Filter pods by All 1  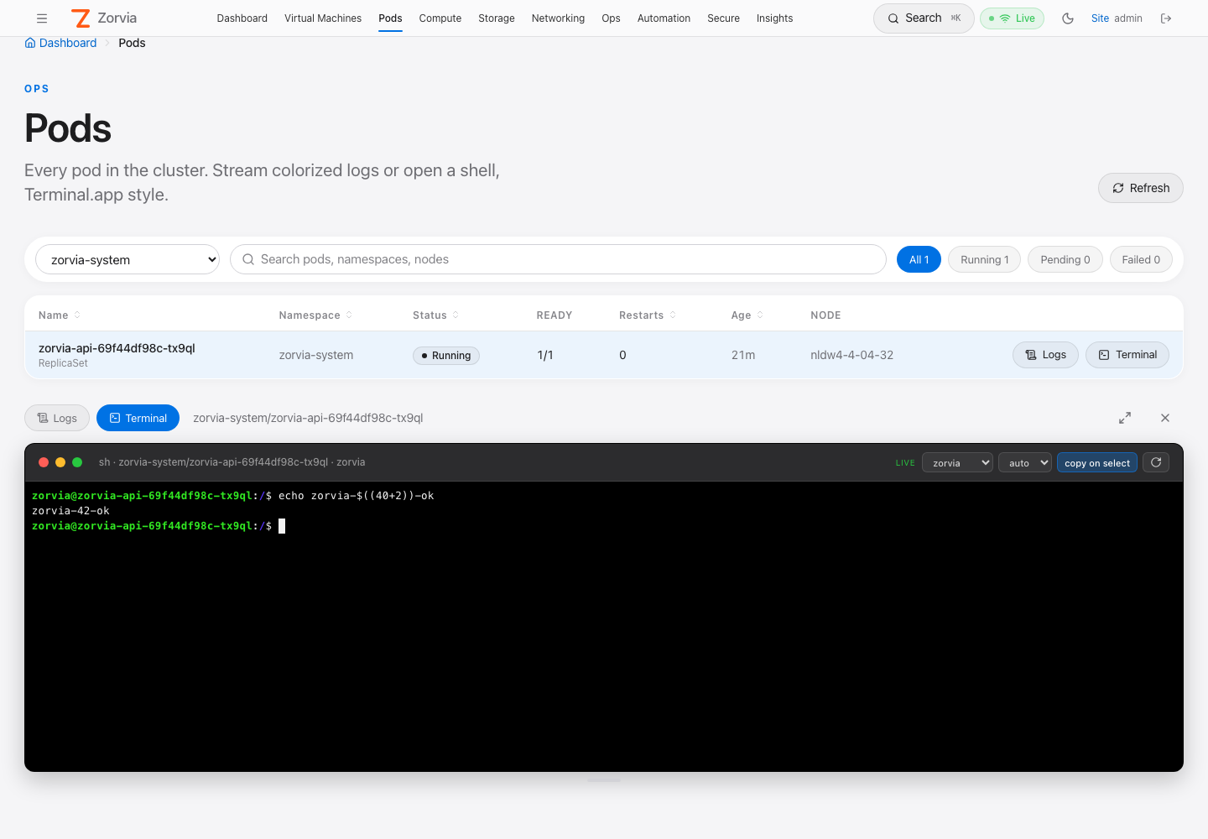coord(919,259)
